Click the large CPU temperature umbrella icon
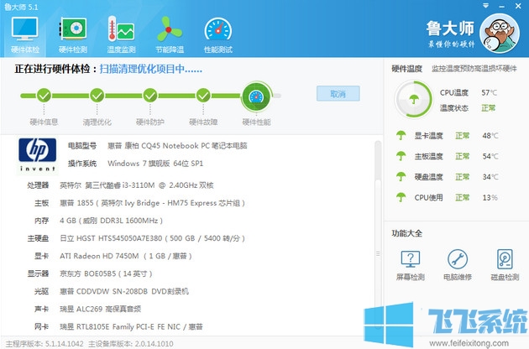This screenshot has width=529, height=349. (412, 101)
